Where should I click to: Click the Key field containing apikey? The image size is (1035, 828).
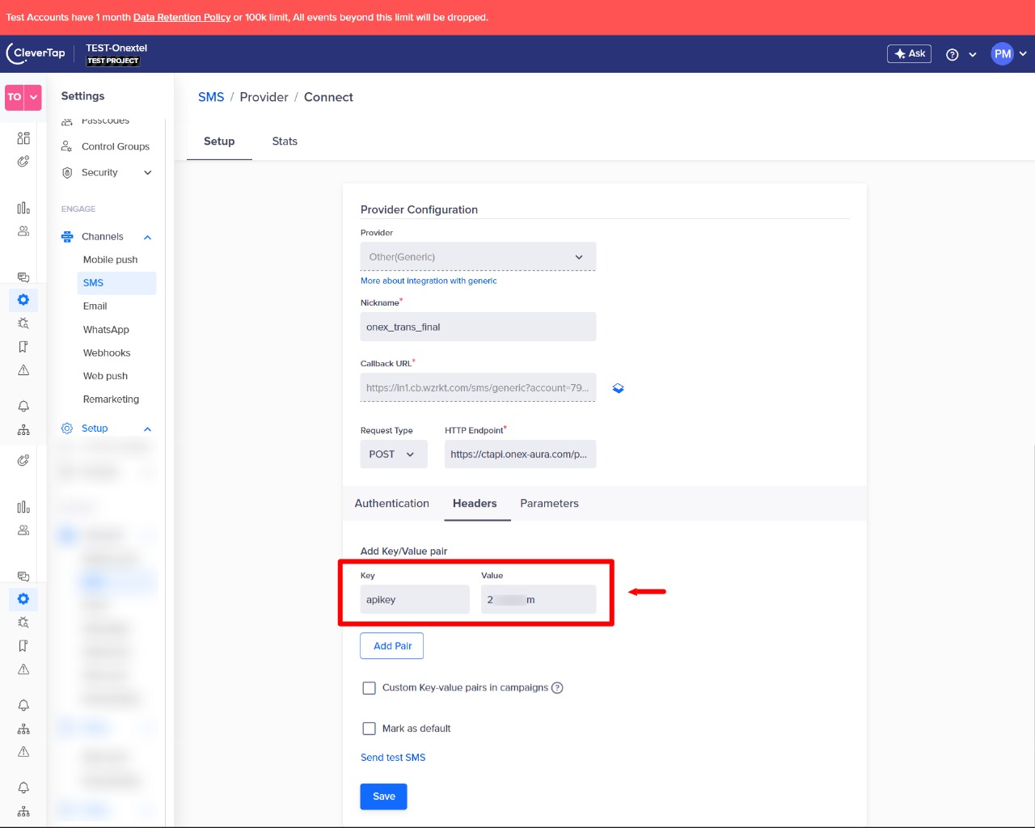point(415,600)
